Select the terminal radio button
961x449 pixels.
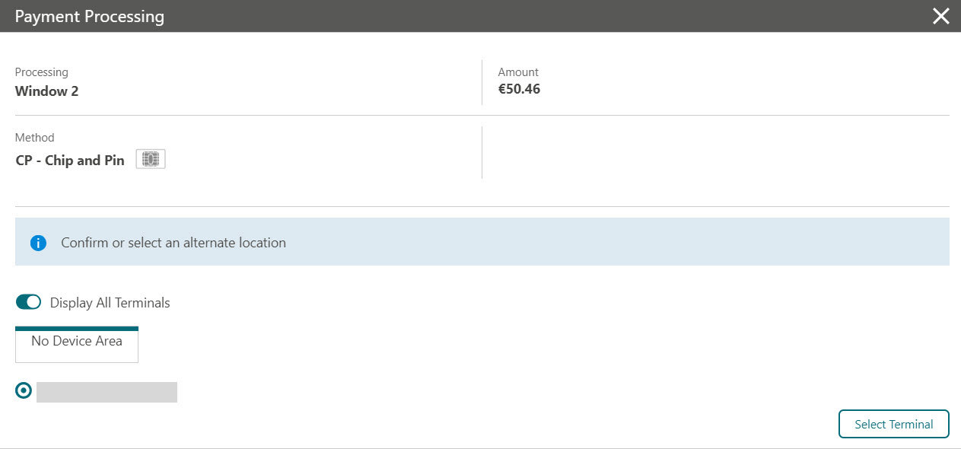click(24, 390)
